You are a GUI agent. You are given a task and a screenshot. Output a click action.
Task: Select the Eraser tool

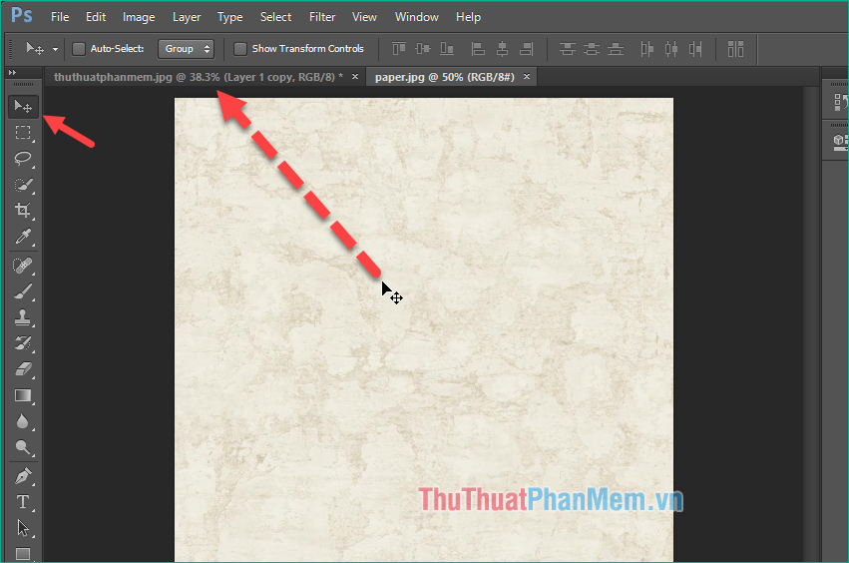click(23, 369)
